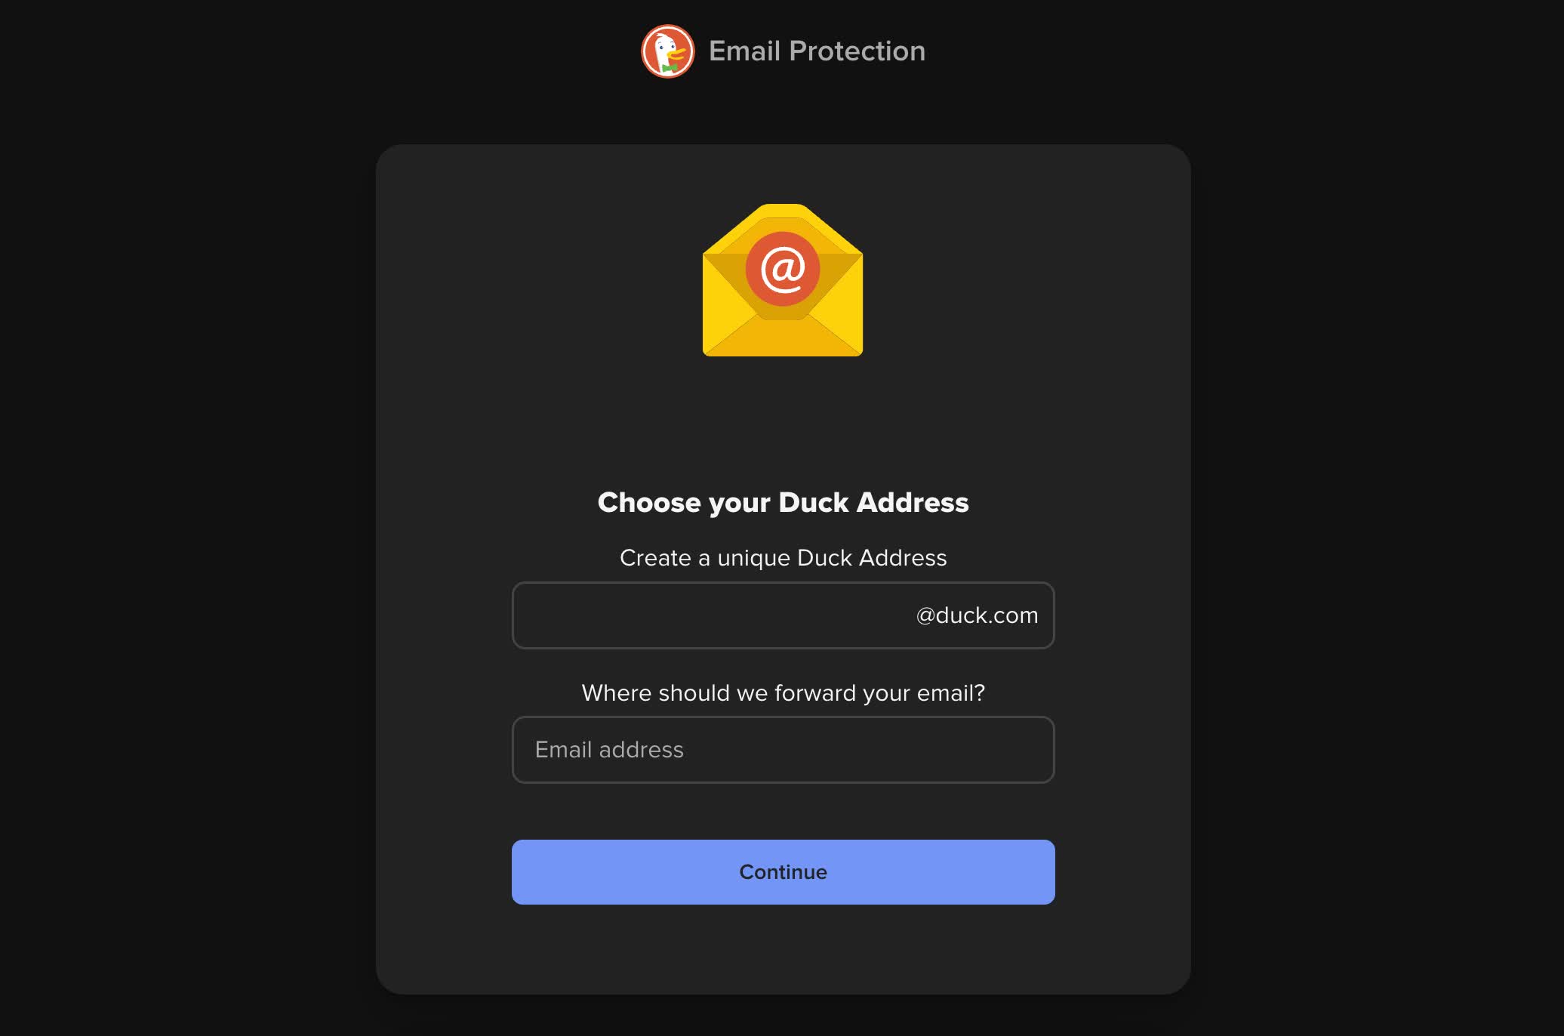Click the Create a unique Duck Address label
1564x1036 pixels.
783,558
